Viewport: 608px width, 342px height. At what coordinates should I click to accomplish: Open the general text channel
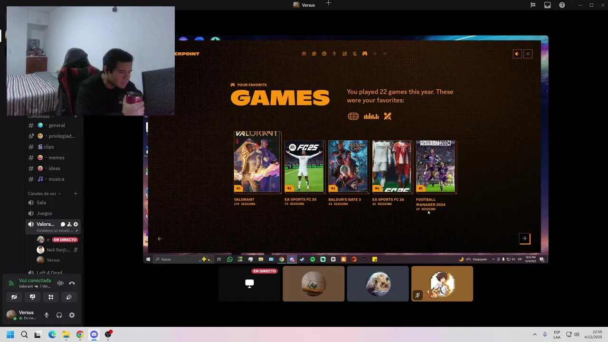(x=53, y=125)
